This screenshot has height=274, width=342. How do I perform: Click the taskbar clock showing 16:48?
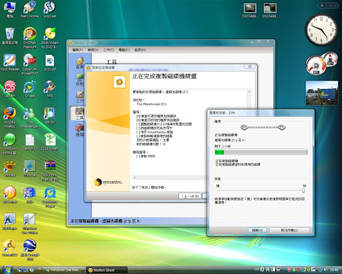coord(334,270)
